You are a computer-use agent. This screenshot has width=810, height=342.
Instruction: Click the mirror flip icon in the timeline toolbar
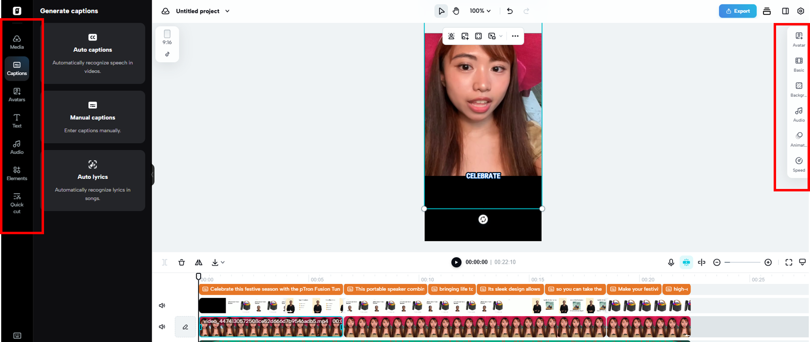point(199,262)
